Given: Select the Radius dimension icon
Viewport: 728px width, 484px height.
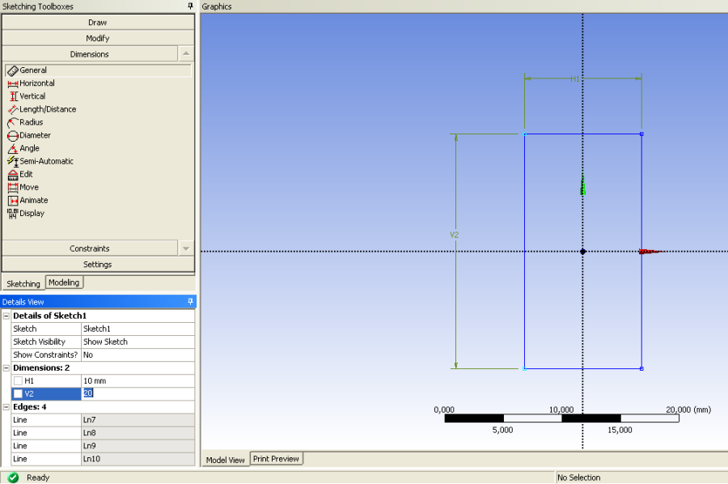Looking at the screenshot, I should pyautogui.click(x=12, y=122).
